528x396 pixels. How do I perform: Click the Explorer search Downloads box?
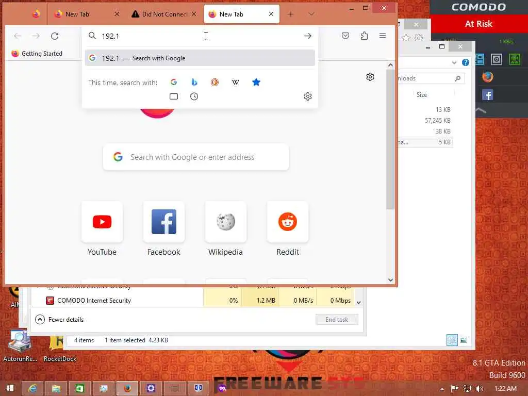tap(431, 78)
